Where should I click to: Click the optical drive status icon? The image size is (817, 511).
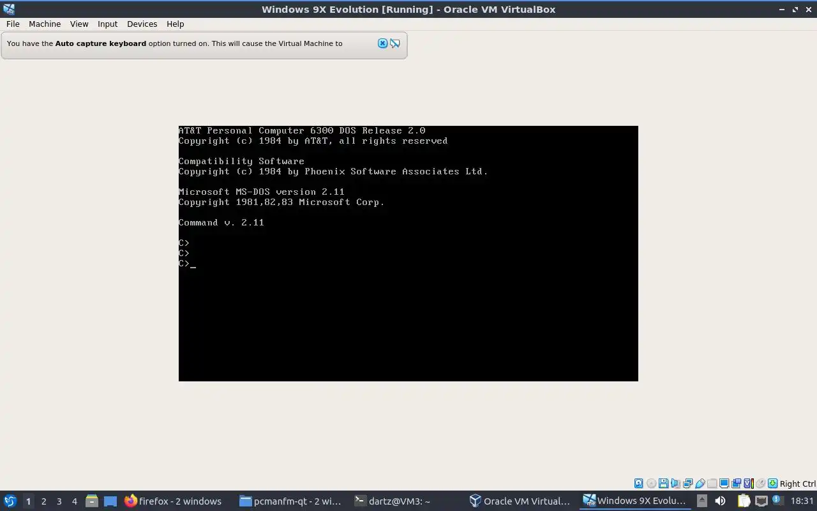651,484
